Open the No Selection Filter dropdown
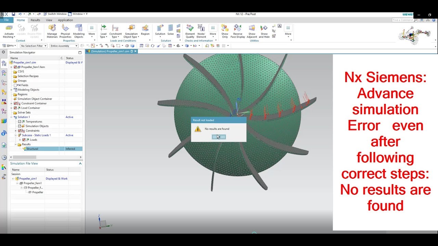The width and height of the screenshot is (438, 246). pyautogui.click(x=34, y=46)
